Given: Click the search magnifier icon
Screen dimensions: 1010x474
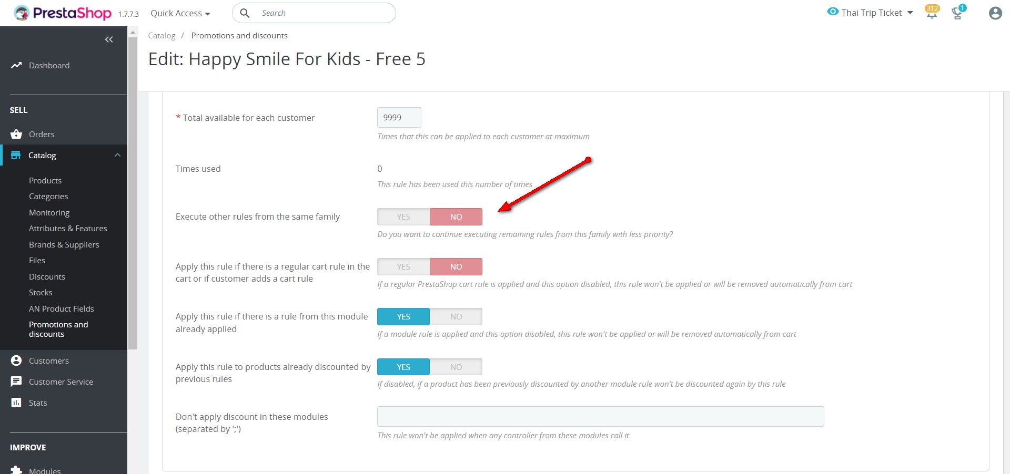Looking at the screenshot, I should [245, 13].
